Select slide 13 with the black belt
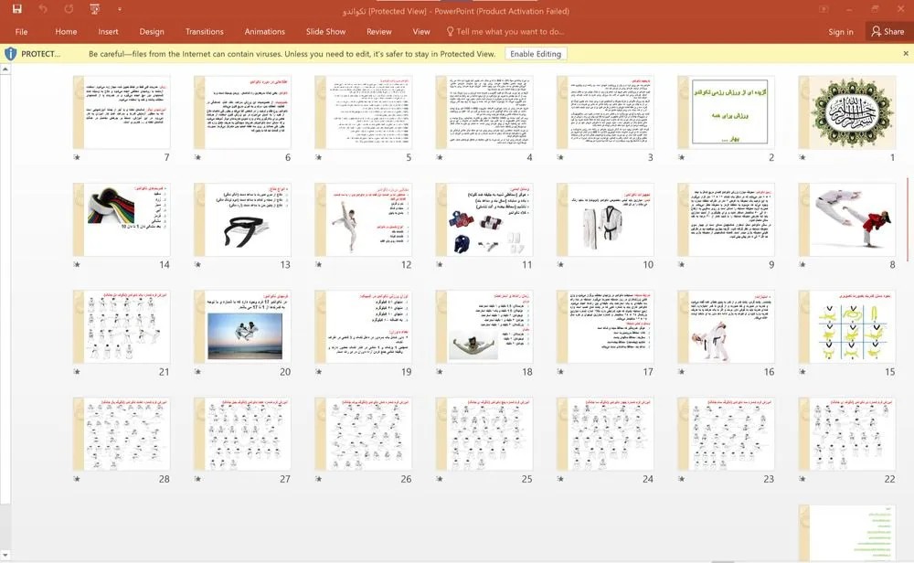The width and height of the screenshot is (914, 563). [x=242, y=219]
